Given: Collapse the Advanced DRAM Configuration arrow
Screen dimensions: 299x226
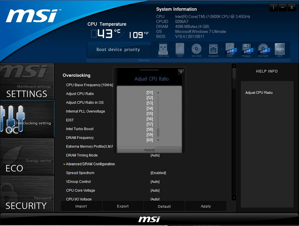Looking at the screenshot, I should point(64,164).
